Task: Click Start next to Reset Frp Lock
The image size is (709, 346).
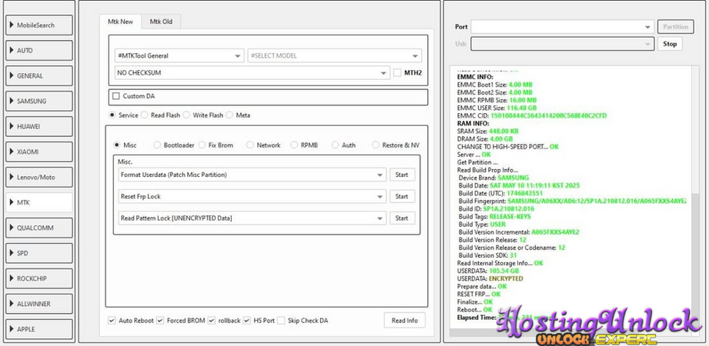Action: pyautogui.click(x=402, y=197)
